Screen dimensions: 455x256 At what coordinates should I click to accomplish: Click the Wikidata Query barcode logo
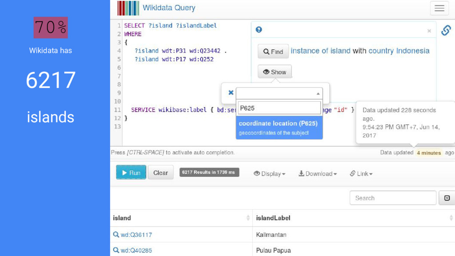[x=128, y=8]
